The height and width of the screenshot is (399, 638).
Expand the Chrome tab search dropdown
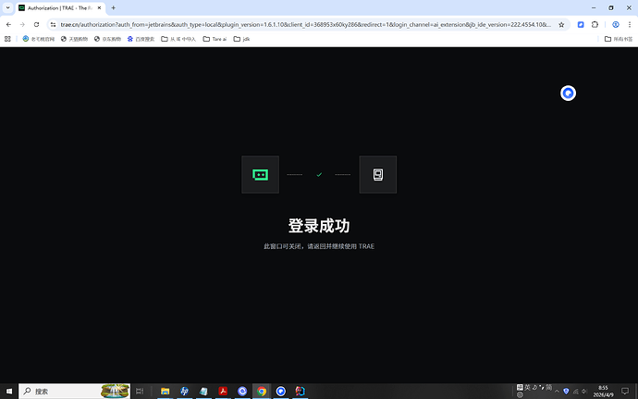click(x=8, y=7)
